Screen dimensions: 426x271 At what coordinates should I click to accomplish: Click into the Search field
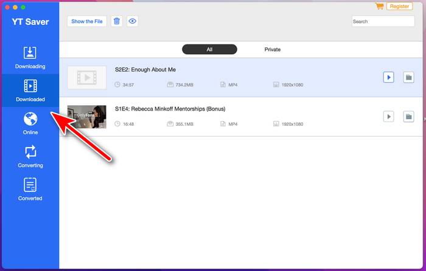383,21
